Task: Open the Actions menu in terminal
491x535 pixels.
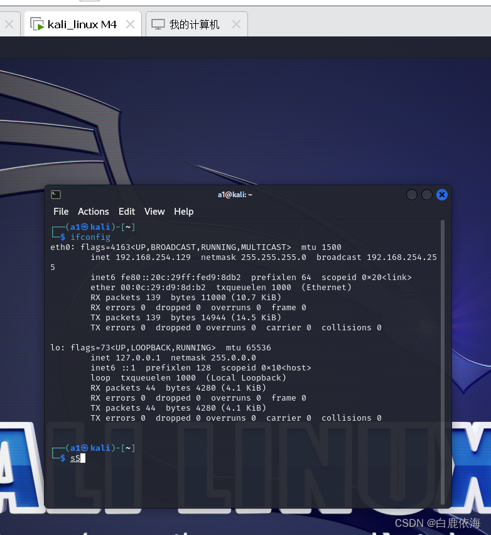Action: tap(93, 212)
